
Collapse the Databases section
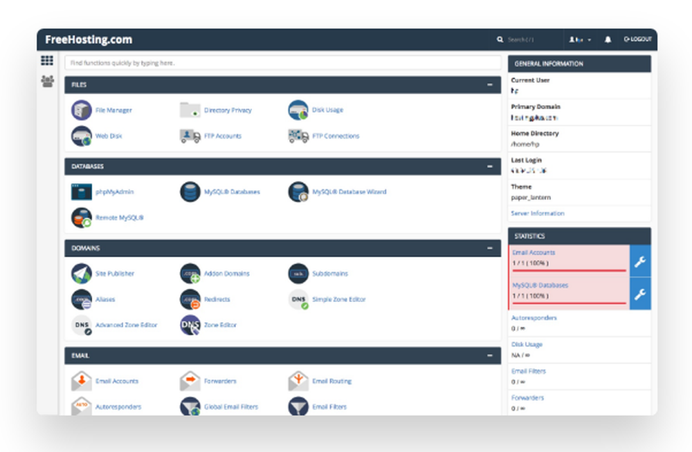(489, 167)
